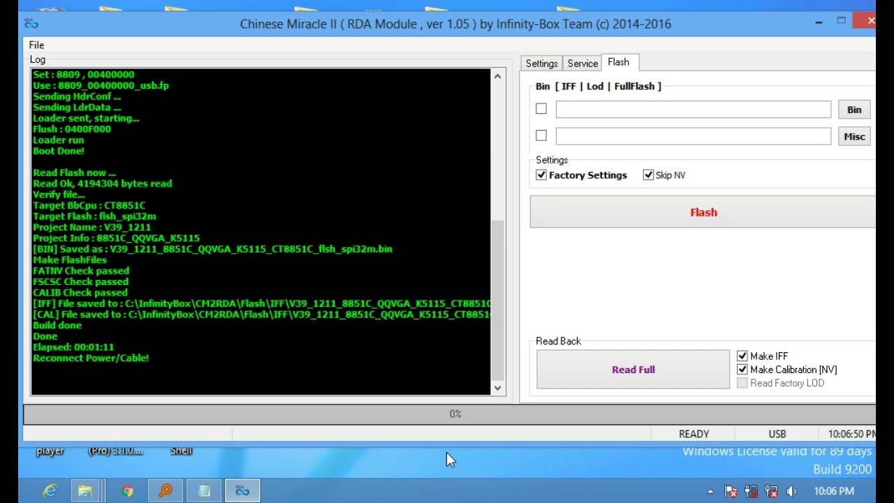Switch to the Settings tab
The image size is (894, 503).
tap(541, 64)
